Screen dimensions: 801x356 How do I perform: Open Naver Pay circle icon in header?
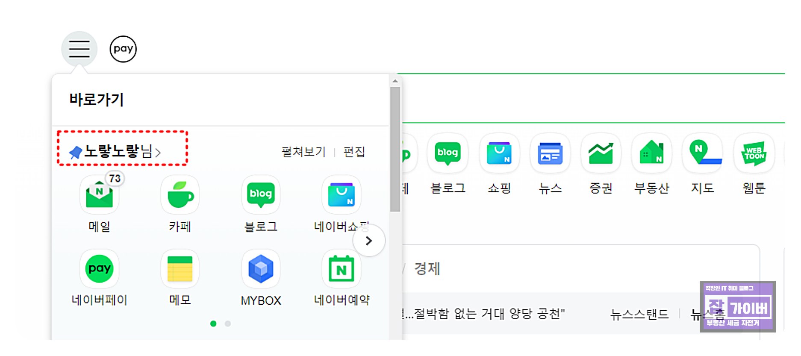[123, 49]
